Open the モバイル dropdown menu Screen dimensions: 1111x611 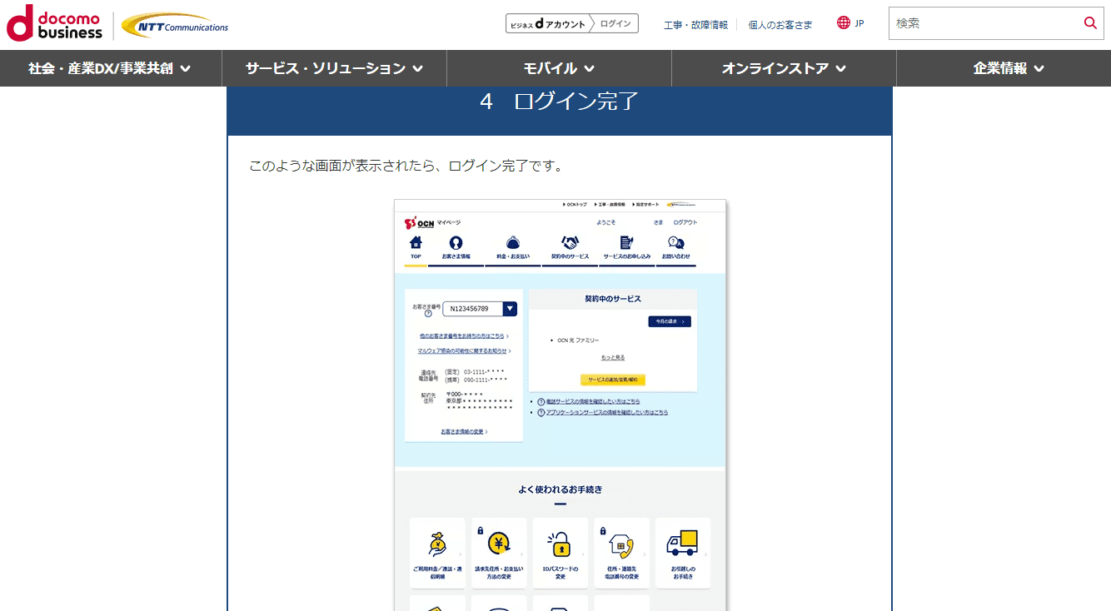559,68
